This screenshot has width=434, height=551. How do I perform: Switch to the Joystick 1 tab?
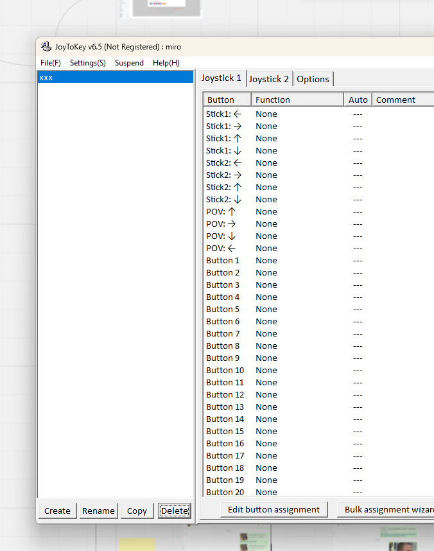[x=221, y=78]
